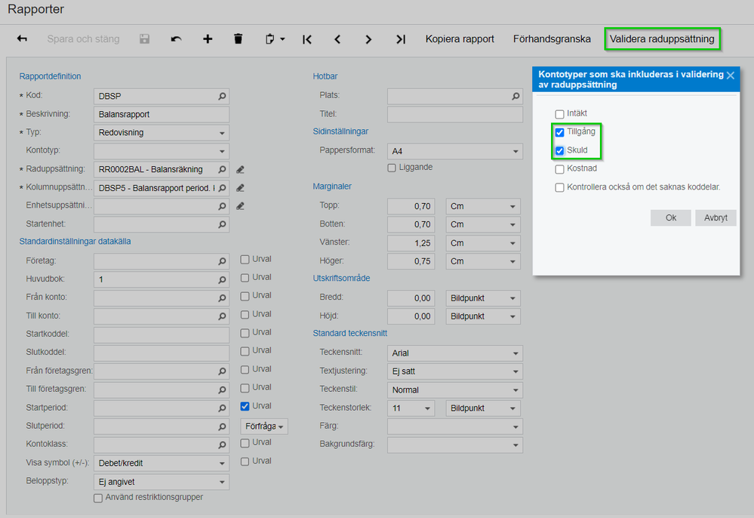Go to first record icon
Image resolution: width=754 pixels, height=518 pixels.
[307, 39]
